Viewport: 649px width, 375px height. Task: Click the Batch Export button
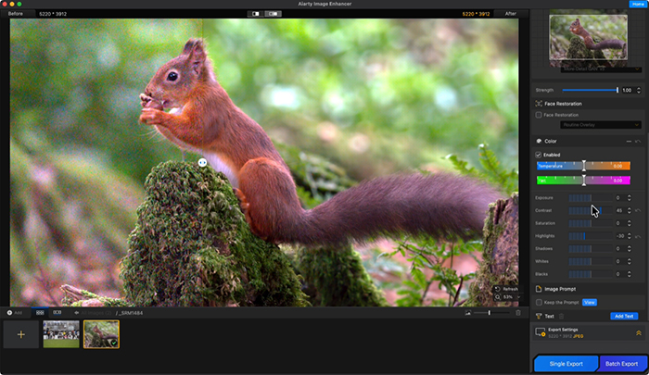tap(623, 363)
